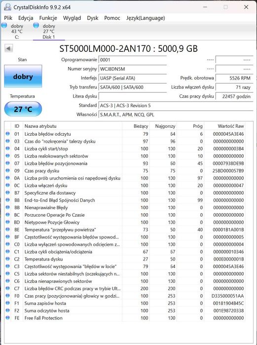
Task: Click status icon for attribute 0A row
Action: 8,178
